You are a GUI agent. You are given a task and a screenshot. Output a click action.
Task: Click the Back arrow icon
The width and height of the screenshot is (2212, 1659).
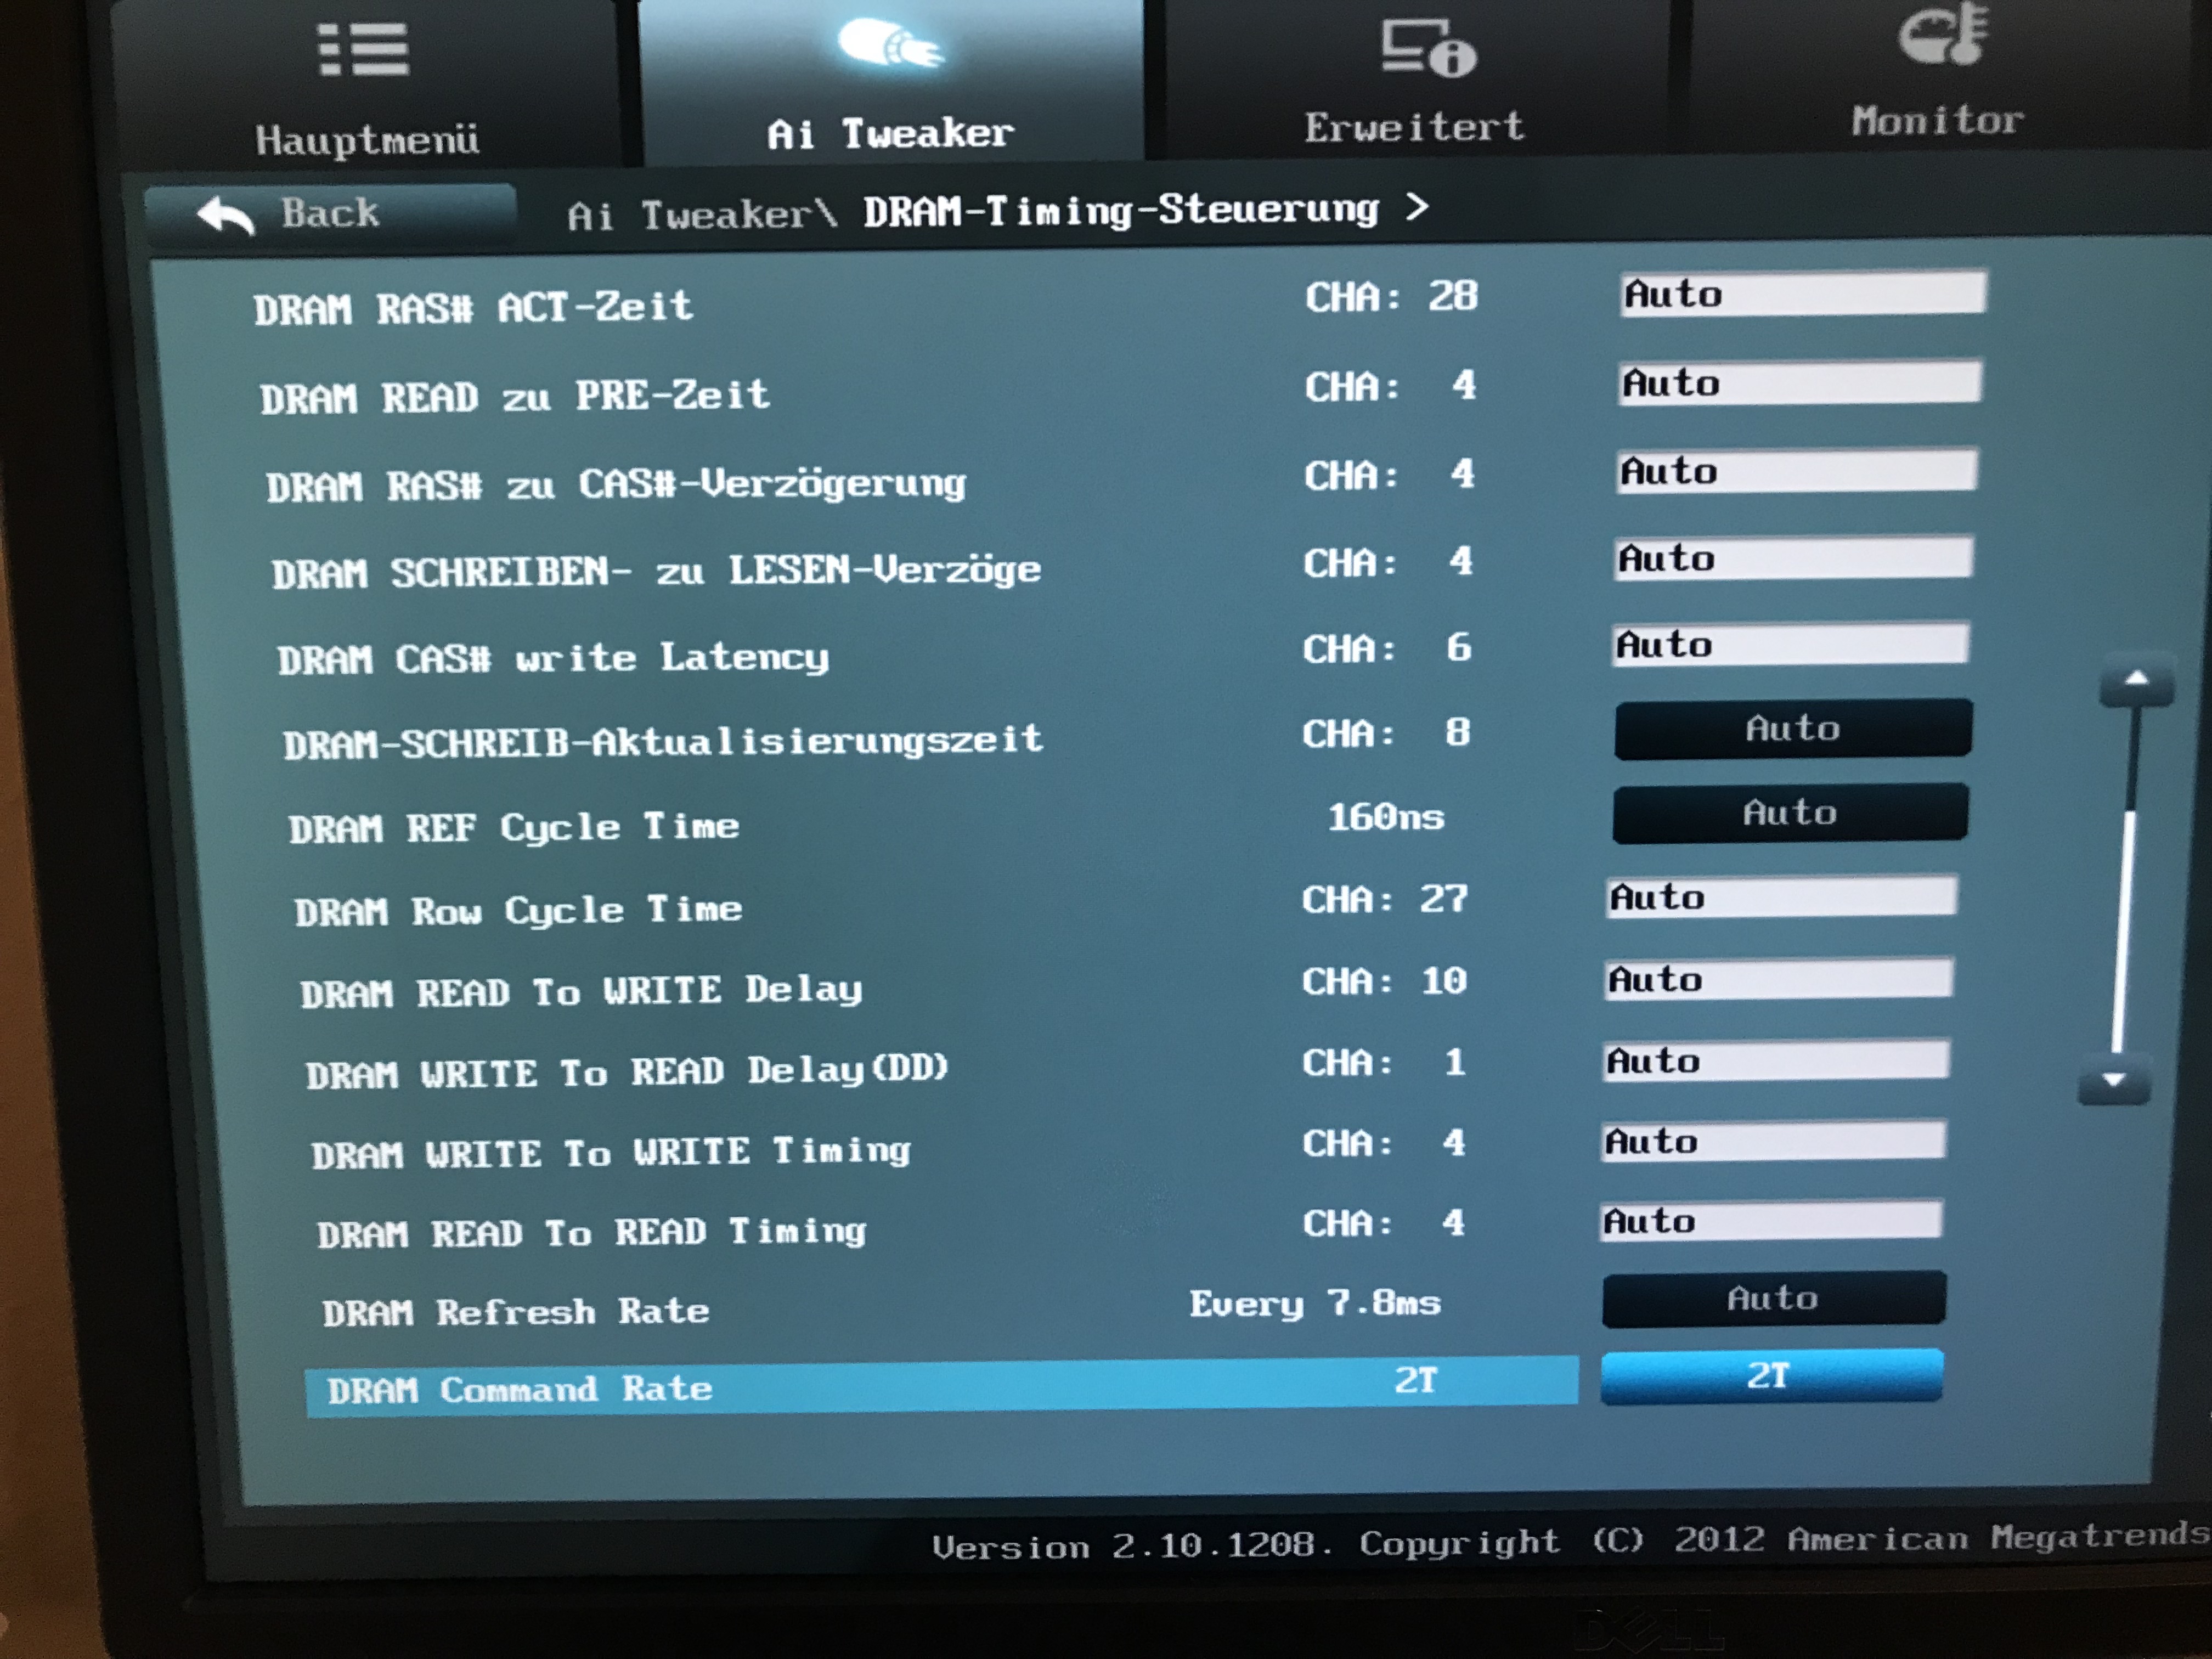coord(225,215)
